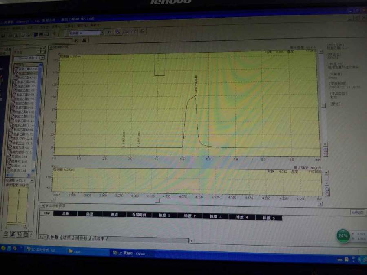Click the 浓度 1 column header
Viewport: 367px width, 275px height.
tap(164, 215)
